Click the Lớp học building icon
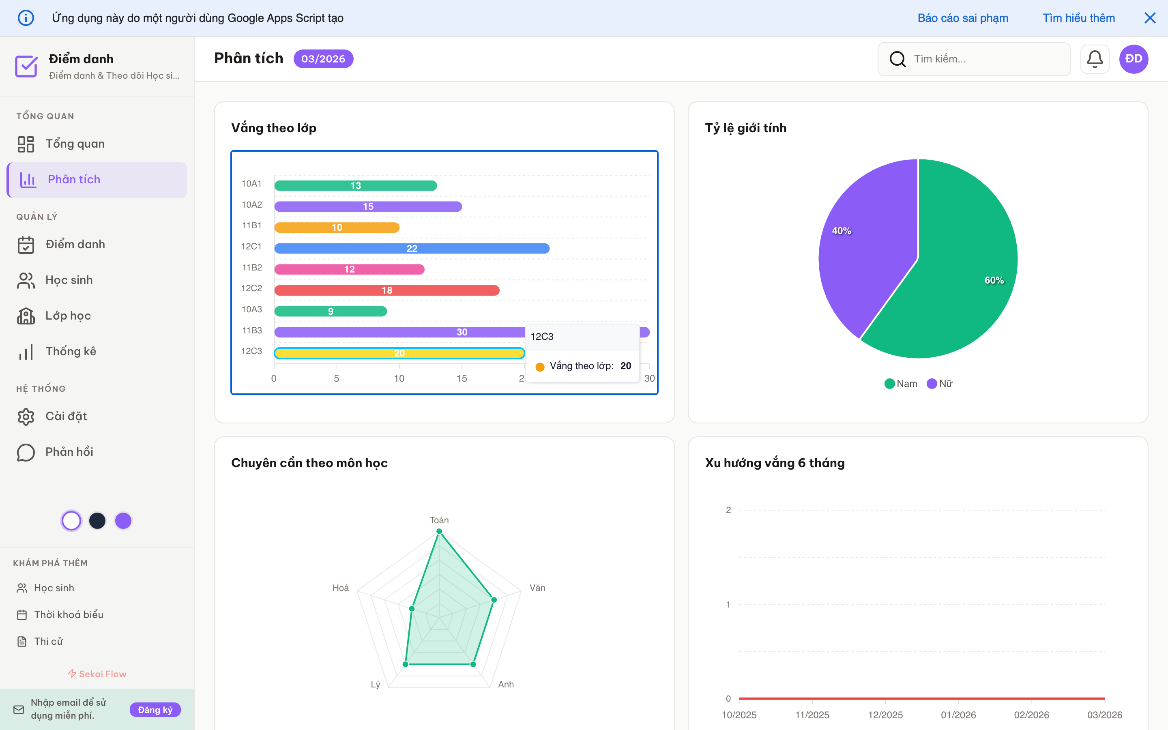This screenshot has height=730, width=1168. pos(26,316)
